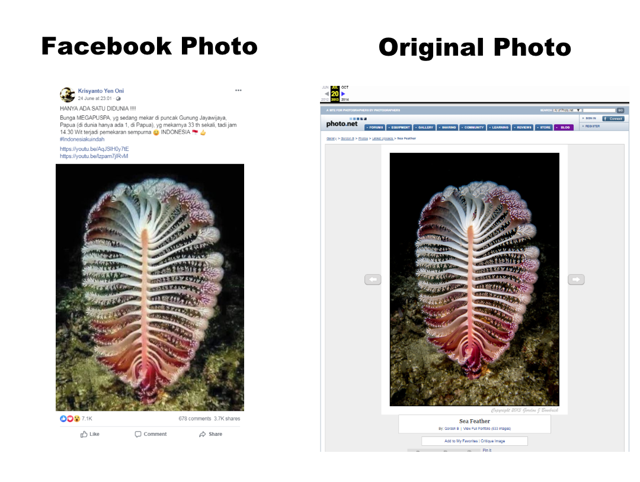640x482 pixels.
Task: View the reaction emoji icons on post
Action: pyautogui.click(x=70, y=419)
